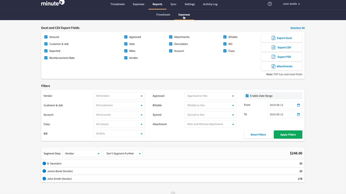346x194 pixels.
Task: Open the Synced or Not dropdown
Action: [210, 115]
